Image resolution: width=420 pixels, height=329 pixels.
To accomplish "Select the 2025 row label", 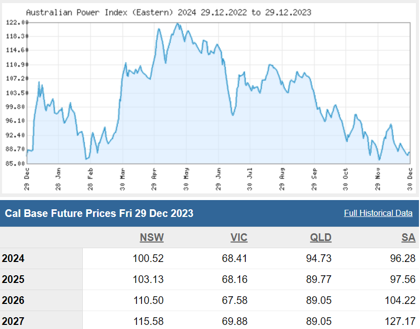I will (x=13, y=279).
